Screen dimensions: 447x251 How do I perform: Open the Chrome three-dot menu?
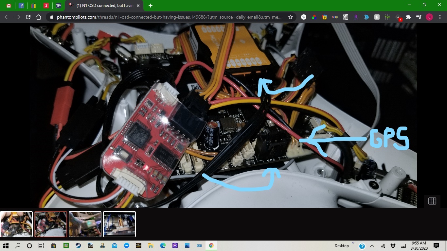[x=440, y=17]
